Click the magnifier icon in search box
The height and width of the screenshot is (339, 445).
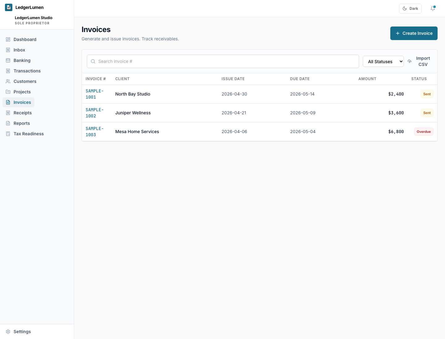pyautogui.click(x=93, y=61)
